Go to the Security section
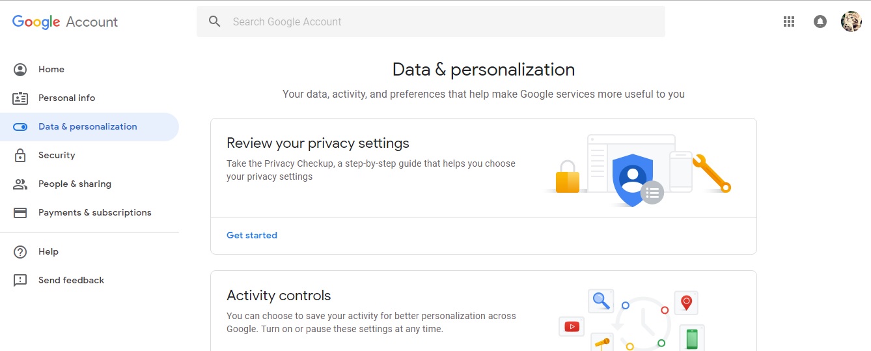The height and width of the screenshot is (351, 871). [x=57, y=156]
